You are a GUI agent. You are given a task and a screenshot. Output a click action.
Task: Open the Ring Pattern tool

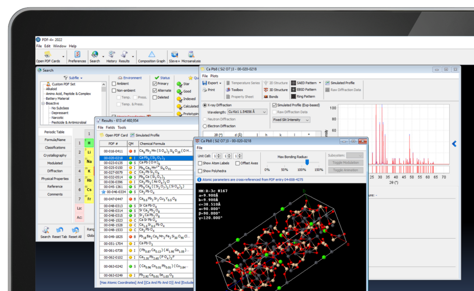pyautogui.click(x=303, y=97)
